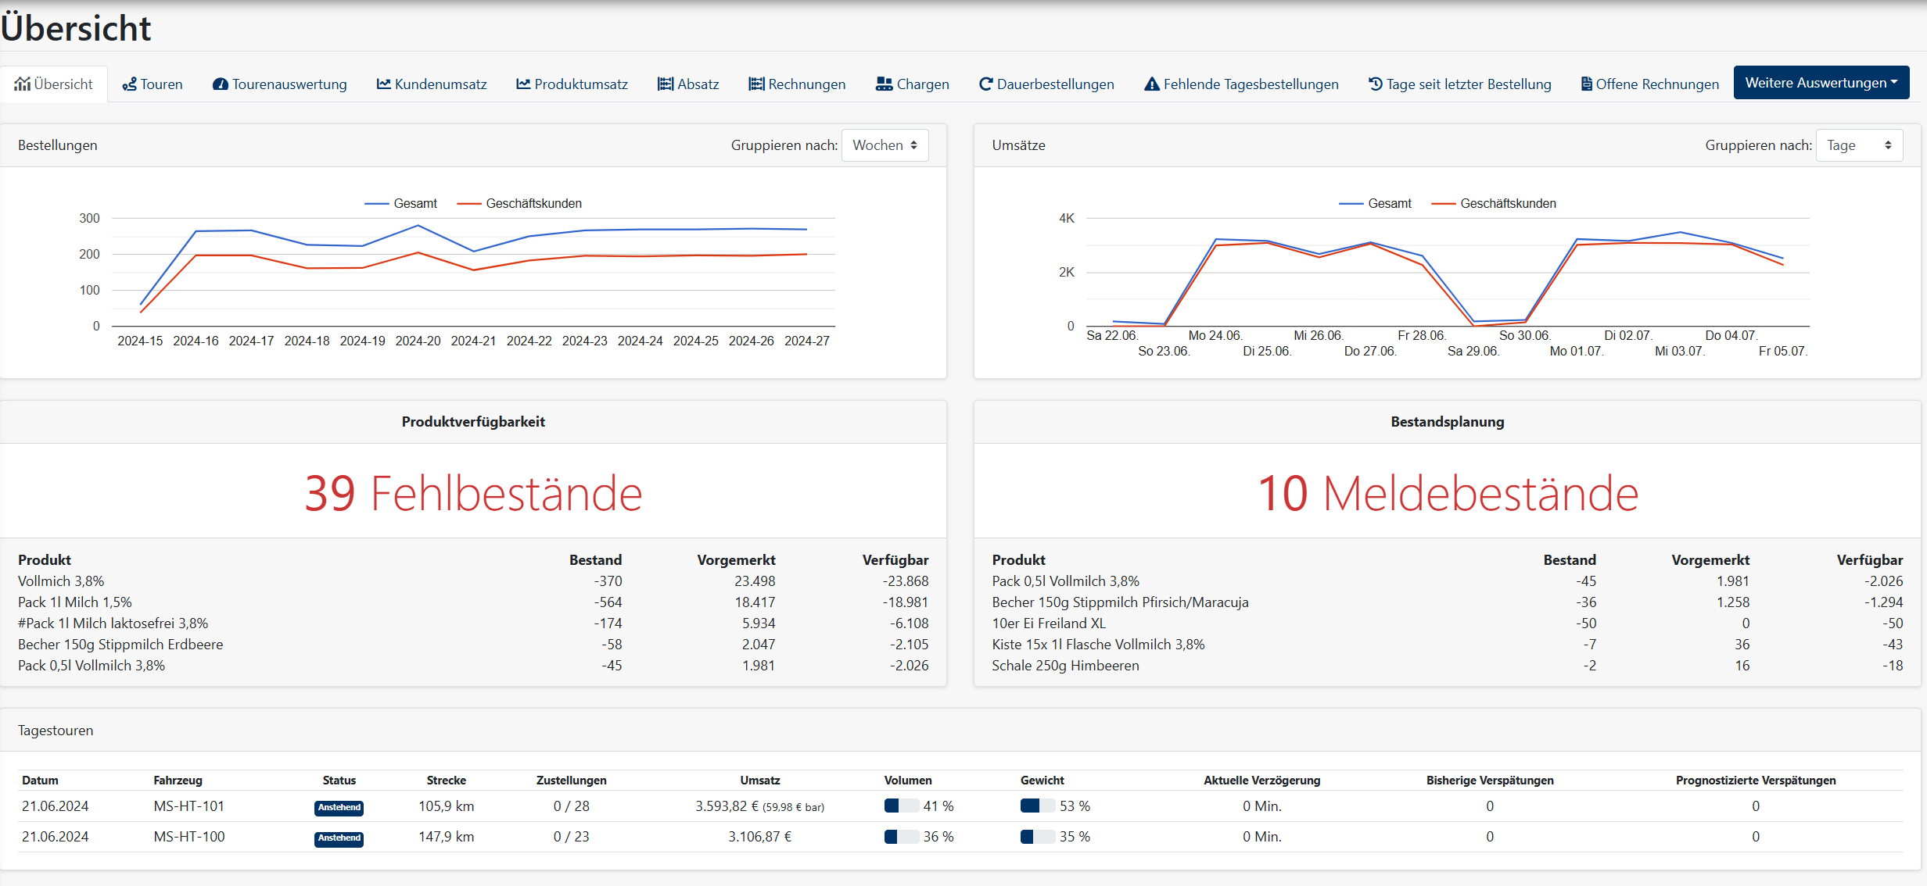The height and width of the screenshot is (886, 1927).
Task: Click the Offene Rechnungen document icon
Action: (1587, 84)
